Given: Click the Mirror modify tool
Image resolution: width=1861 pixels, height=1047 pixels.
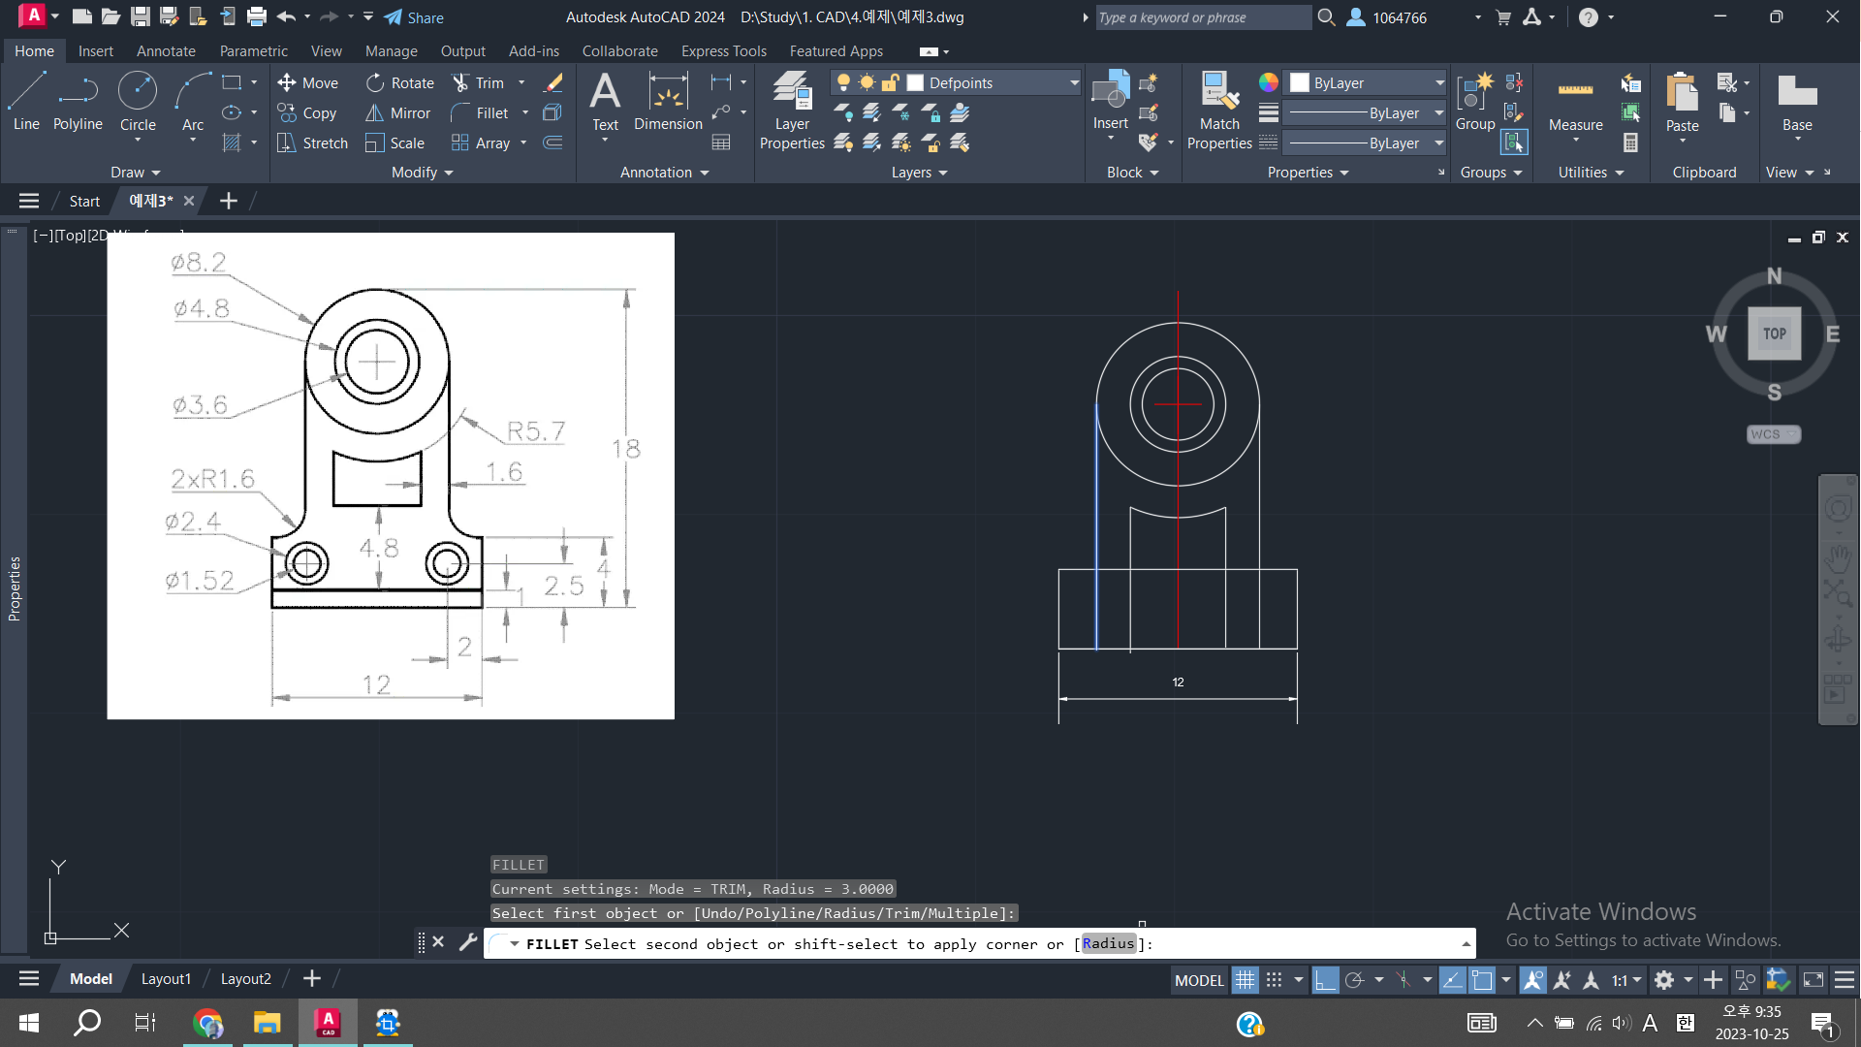Looking at the screenshot, I should point(397,113).
